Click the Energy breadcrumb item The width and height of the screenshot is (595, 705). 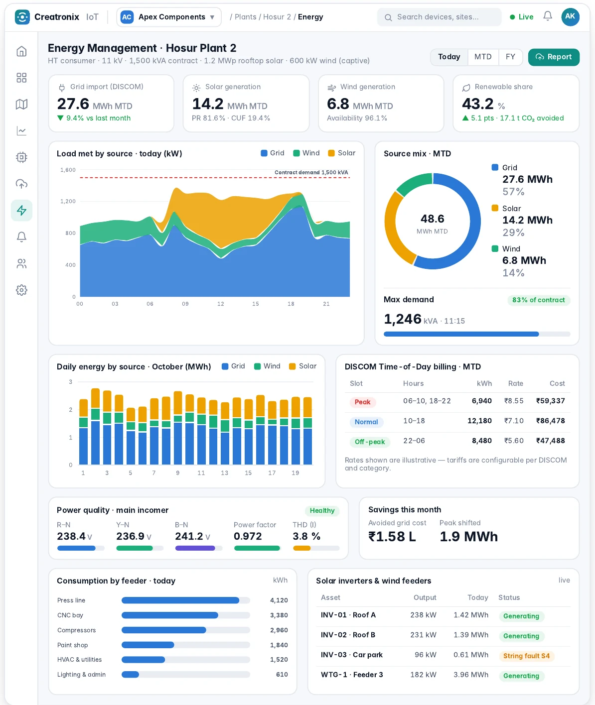[x=310, y=17]
